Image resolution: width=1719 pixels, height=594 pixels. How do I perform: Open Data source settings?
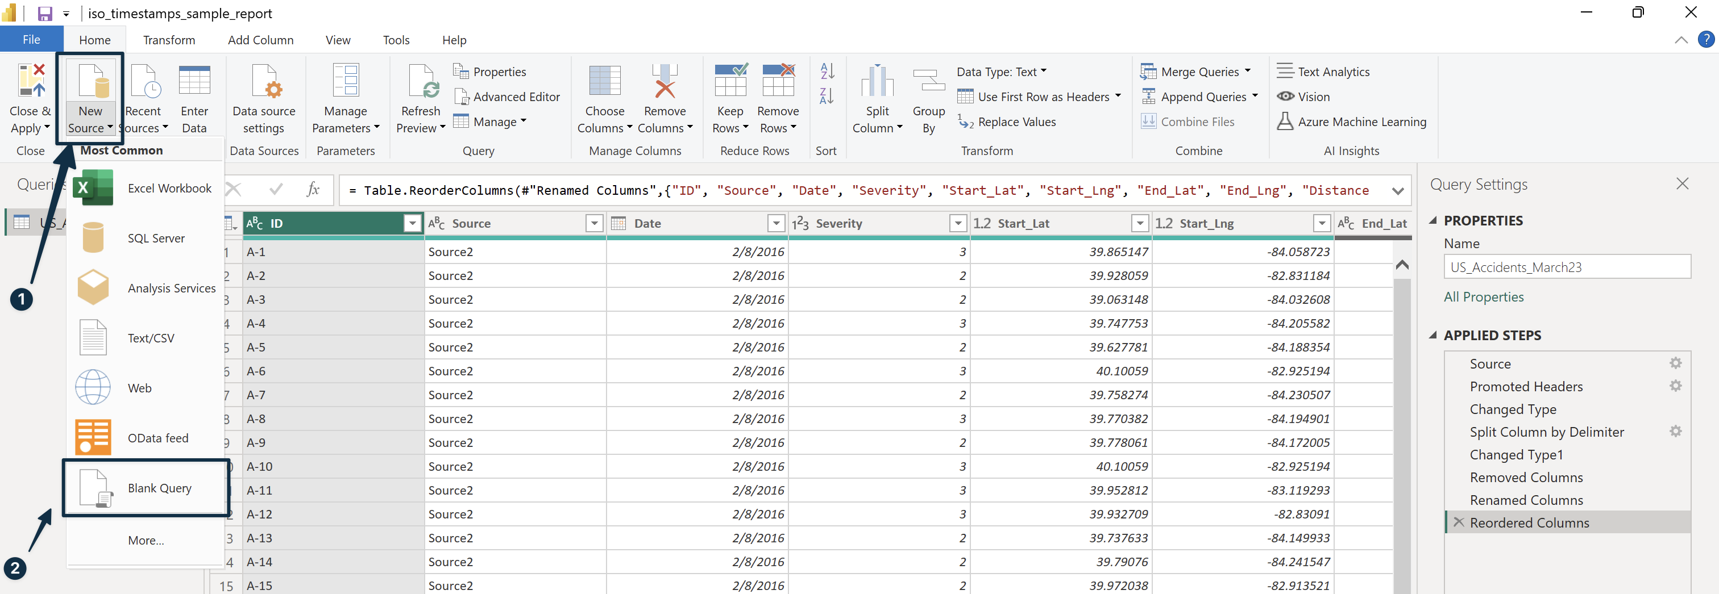(264, 97)
